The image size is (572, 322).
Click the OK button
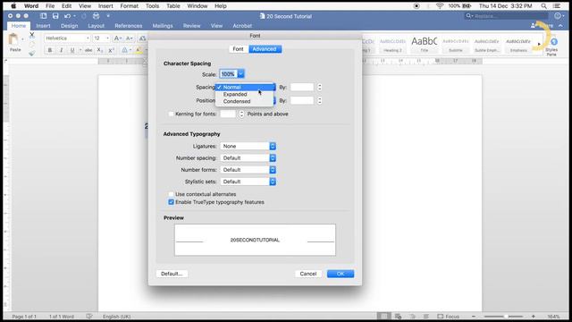pyautogui.click(x=341, y=274)
